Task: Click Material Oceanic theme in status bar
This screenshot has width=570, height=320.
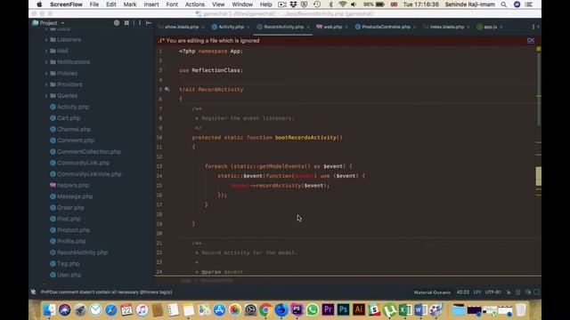Action: point(432,292)
